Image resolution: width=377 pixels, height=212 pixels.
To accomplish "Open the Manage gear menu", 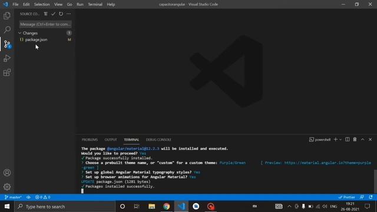I will [7, 187].
